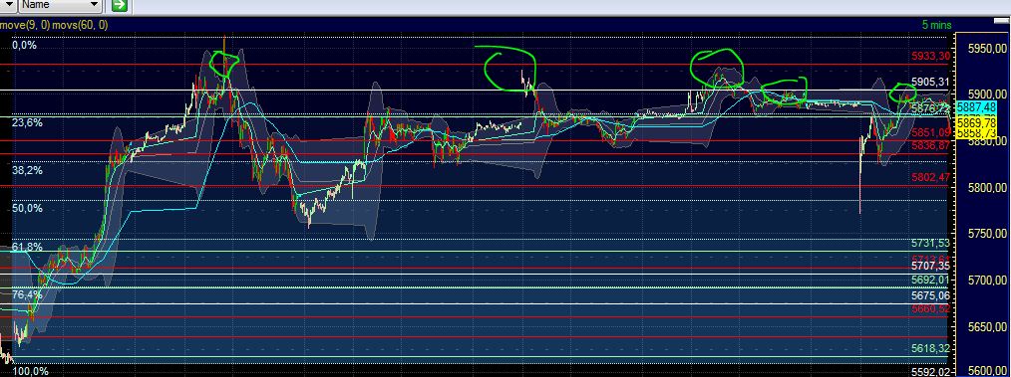1011x377 pixels.
Task: Click the 5800,00 price axis value
Action: 988,189
